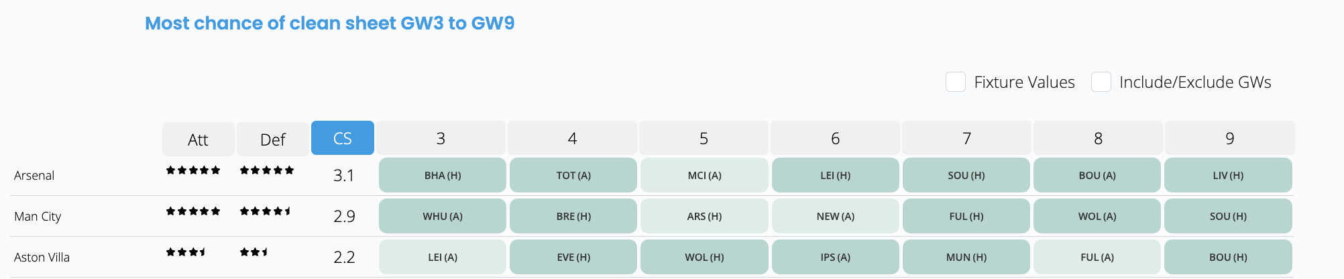Click Man City's defence star rating
The width and height of the screenshot is (1344, 279).
(x=266, y=211)
